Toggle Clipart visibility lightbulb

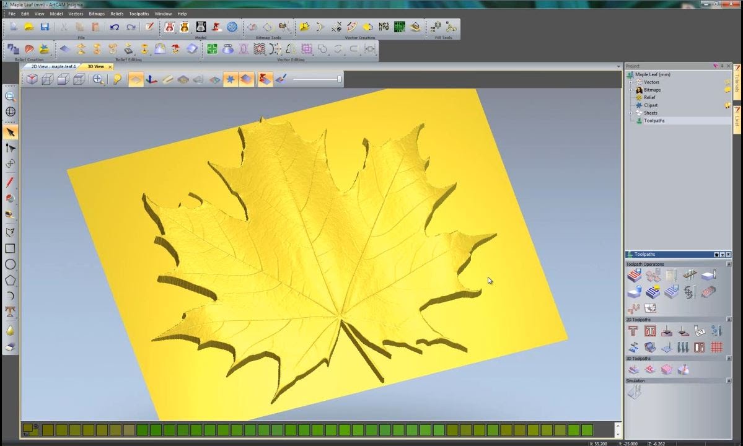tap(728, 105)
